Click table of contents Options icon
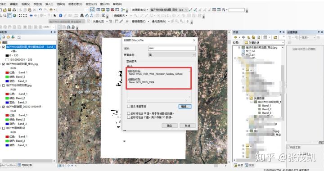324x171 pixels. click(x=19, y=37)
